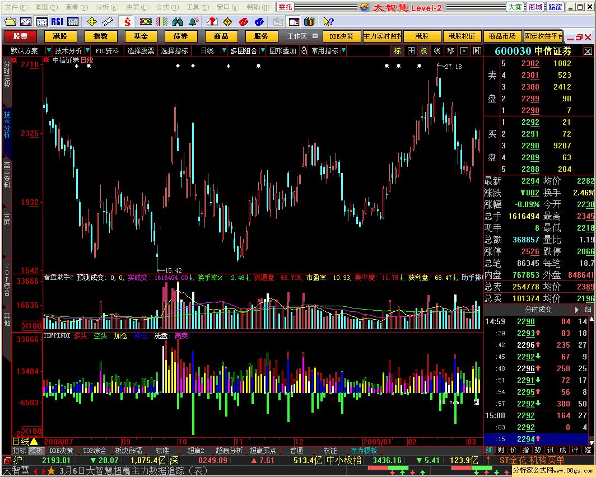Switch to the DDE决策 bottom tab
Viewport: 596px width, 477px height.
pos(61,451)
